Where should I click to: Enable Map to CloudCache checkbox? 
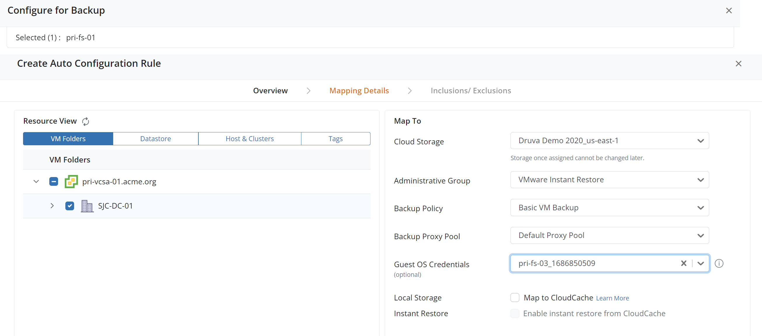tap(515, 297)
